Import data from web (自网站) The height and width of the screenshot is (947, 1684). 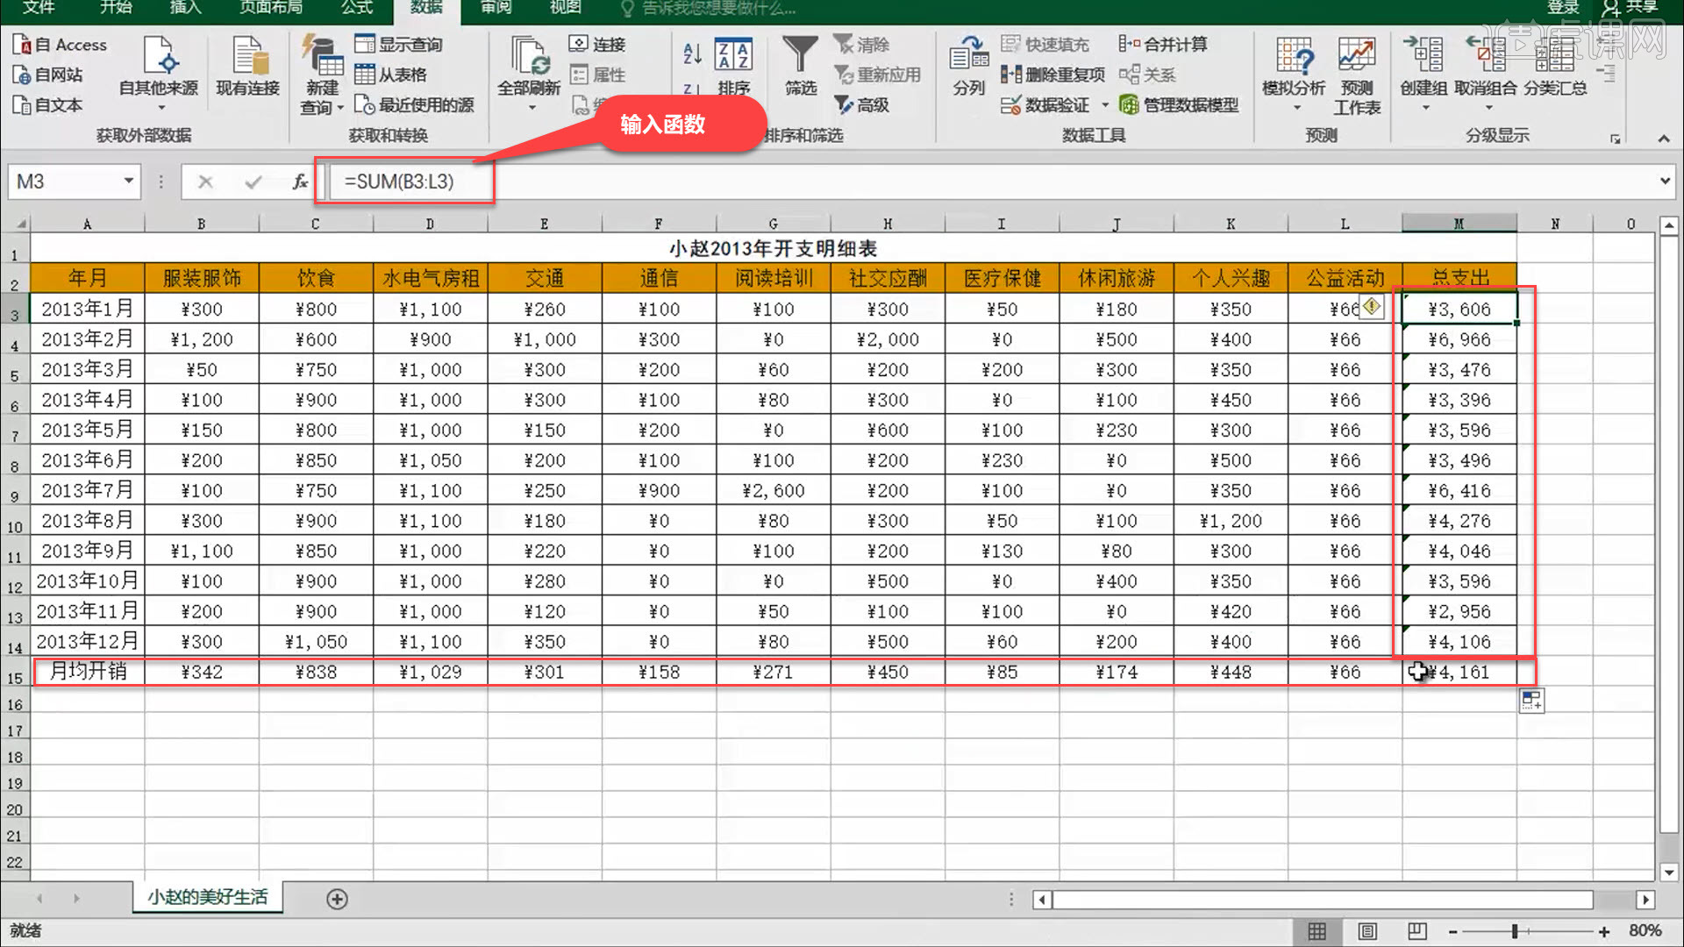(x=48, y=75)
